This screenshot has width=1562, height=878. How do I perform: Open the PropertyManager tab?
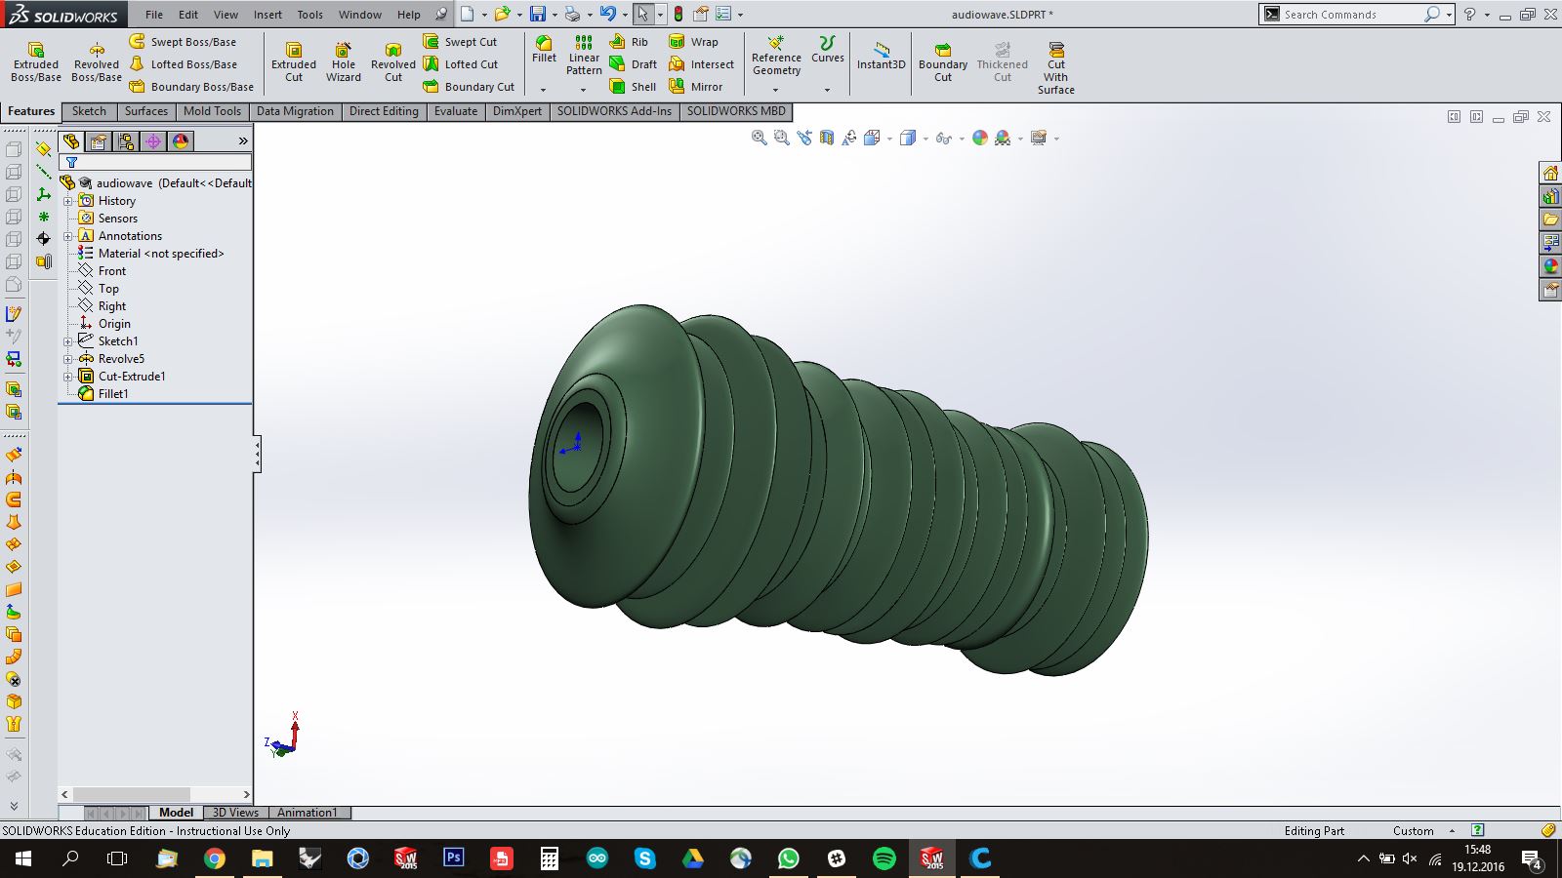[x=99, y=141]
